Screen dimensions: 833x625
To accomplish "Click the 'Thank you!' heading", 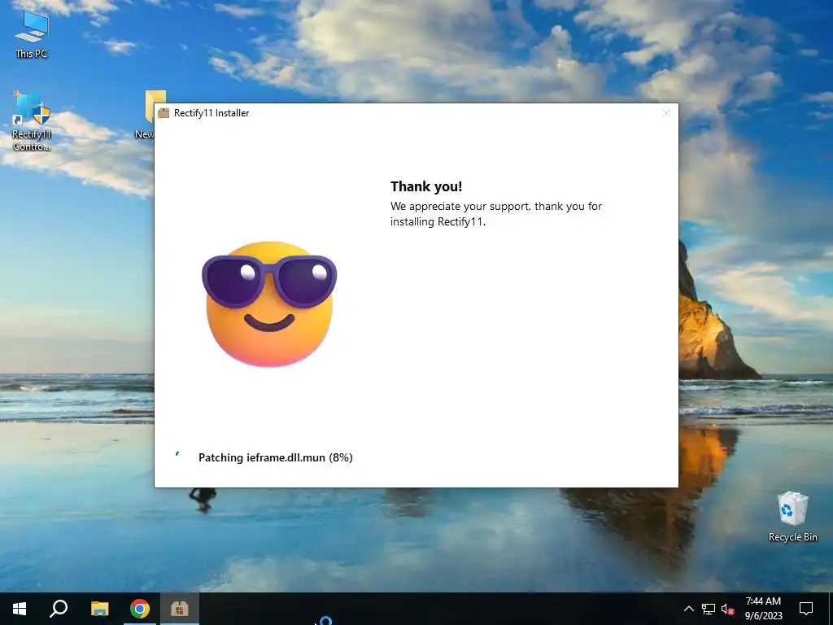I will click(426, 186).
